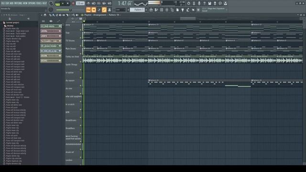Open the Playlist view icon
This screenshot has height=172, width=306.
151,10
